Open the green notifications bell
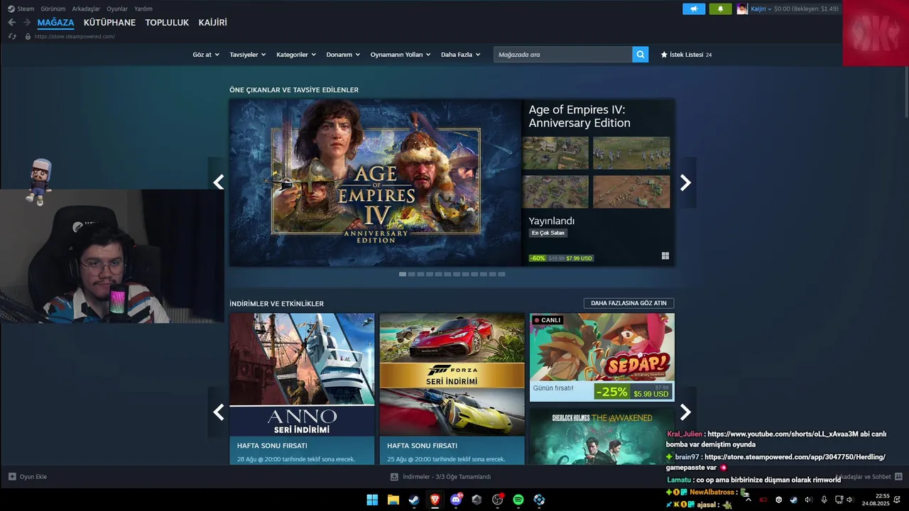Image resolution: width=909 pixels, height=511 pixels. click(720, 9)
